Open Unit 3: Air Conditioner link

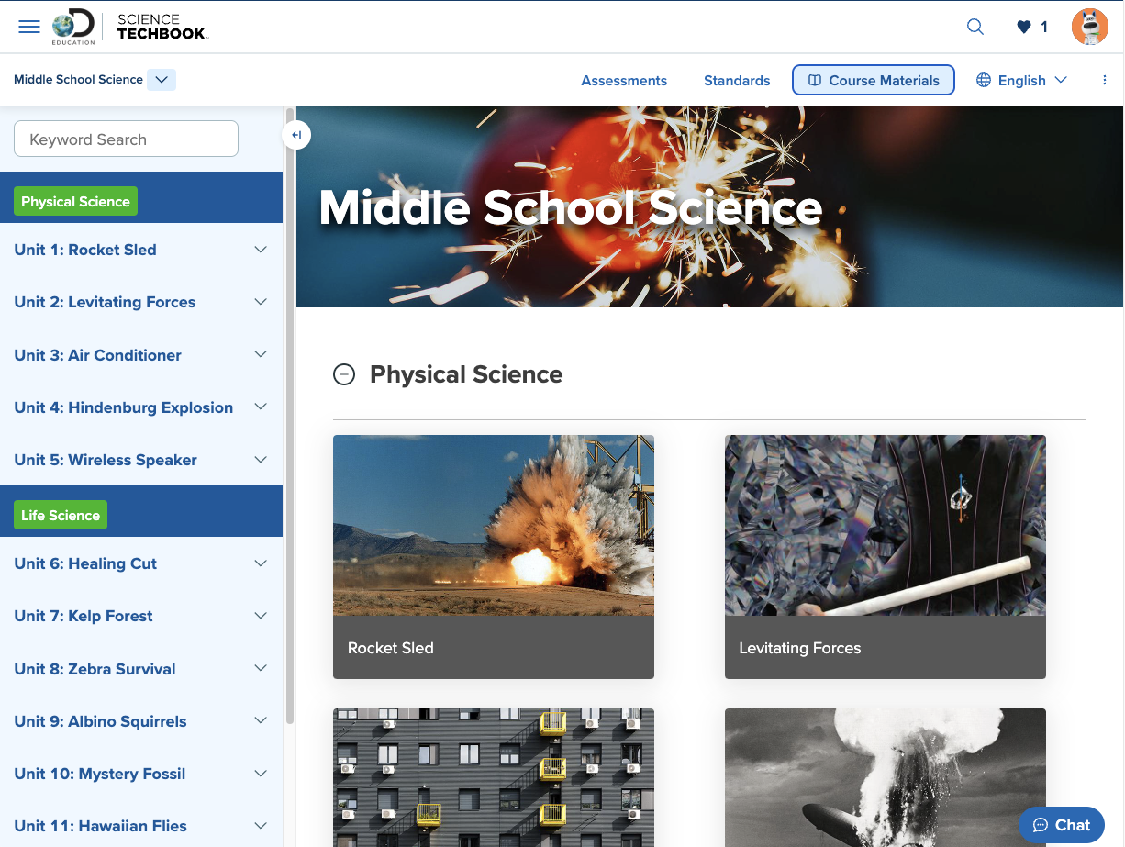pos(97,355)
